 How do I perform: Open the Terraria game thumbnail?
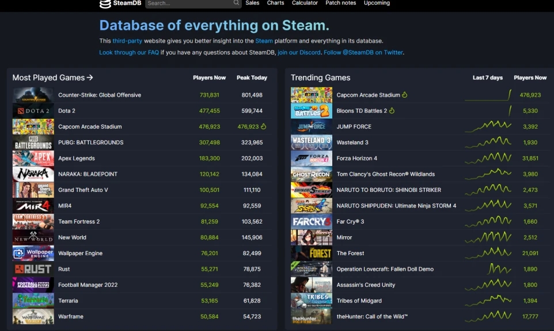[33, 301]
